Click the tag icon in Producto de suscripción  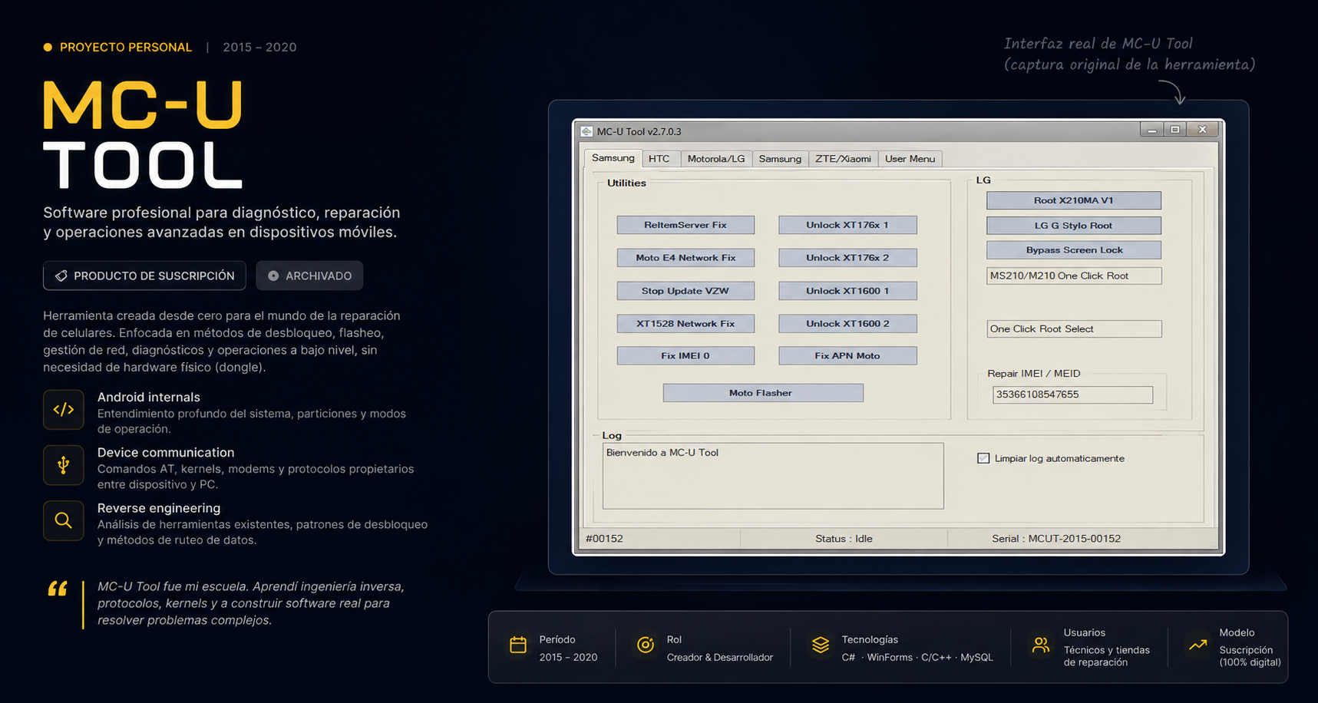61,276
